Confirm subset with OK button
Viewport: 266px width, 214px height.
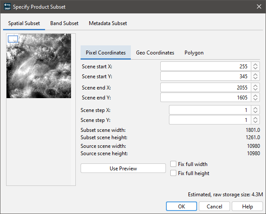click(182, 207)
